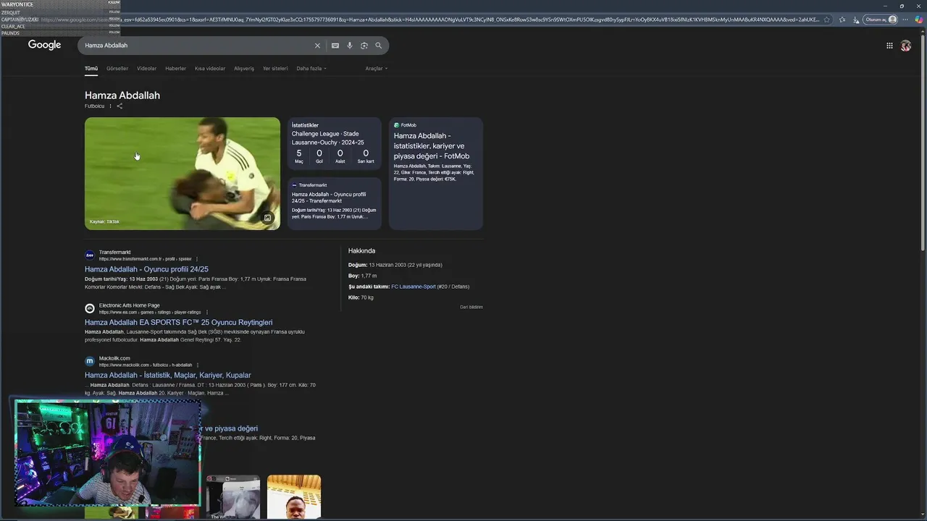Image resolution: width=927 pixels, height=521 pixels.
Task: Click the Transfermarkt site favicon
Action: [x=90, y=255]
